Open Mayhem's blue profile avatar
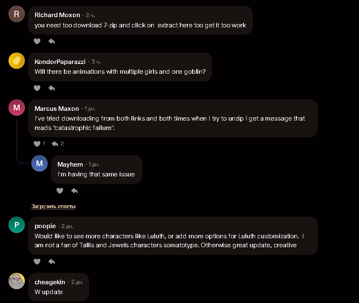The height and width of the screenshot is (303, 359). click(x=39, y=163)
